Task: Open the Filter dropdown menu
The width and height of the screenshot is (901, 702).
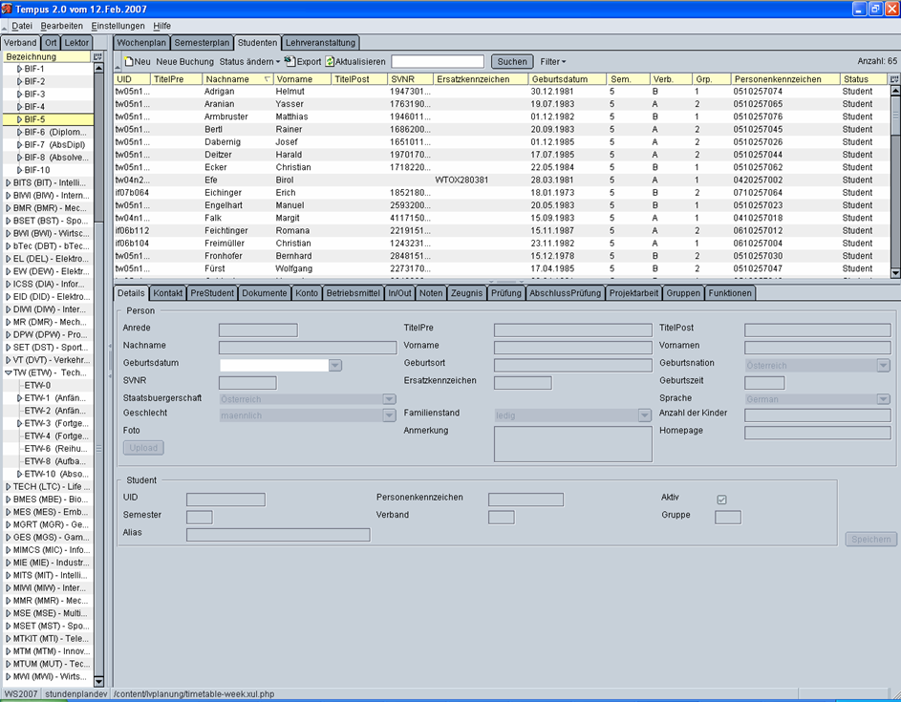Action: (552, 62)
